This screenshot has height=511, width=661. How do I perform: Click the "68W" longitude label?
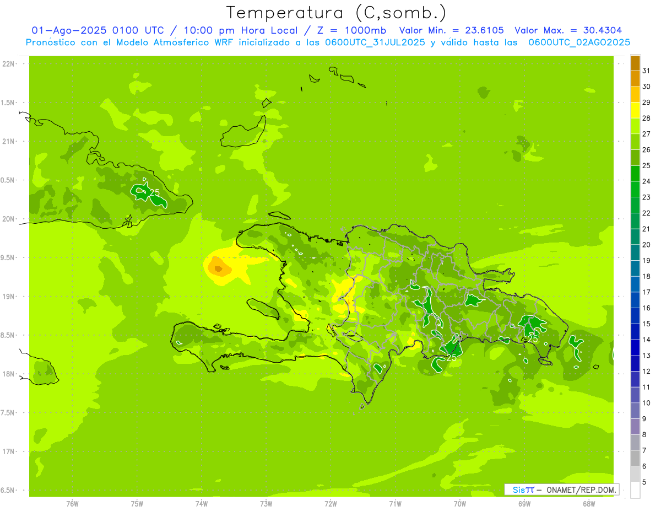[x=589, y=503]
